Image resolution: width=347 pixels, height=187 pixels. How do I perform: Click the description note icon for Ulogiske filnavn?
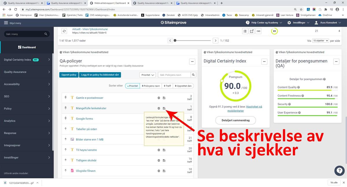pos(164,171)
